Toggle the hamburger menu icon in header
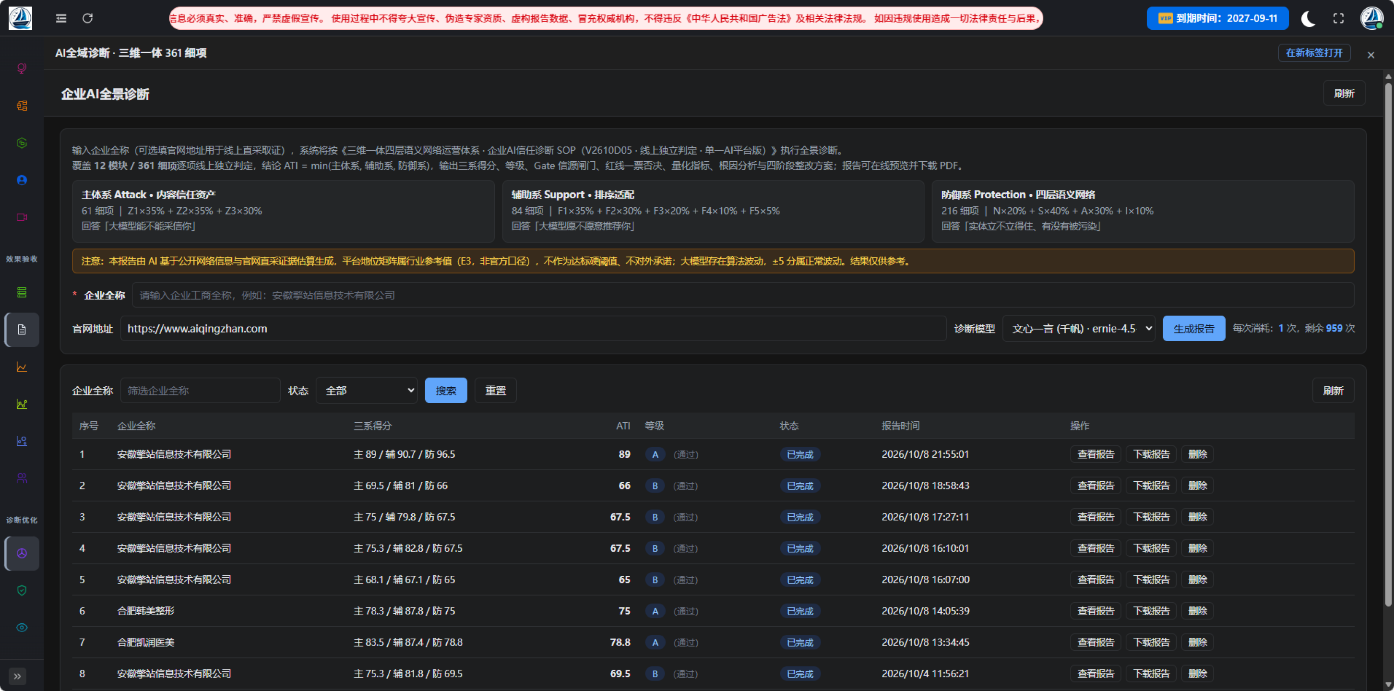1394x691 pixels. click(x=61, y=18)
